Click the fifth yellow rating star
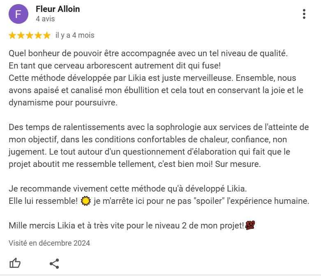The width and height of the screenshot is (321, 276). point(47,35)
